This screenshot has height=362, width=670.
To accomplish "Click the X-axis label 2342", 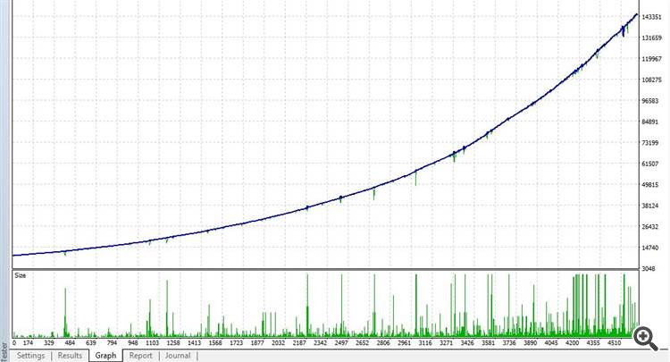I will [321, 342].
